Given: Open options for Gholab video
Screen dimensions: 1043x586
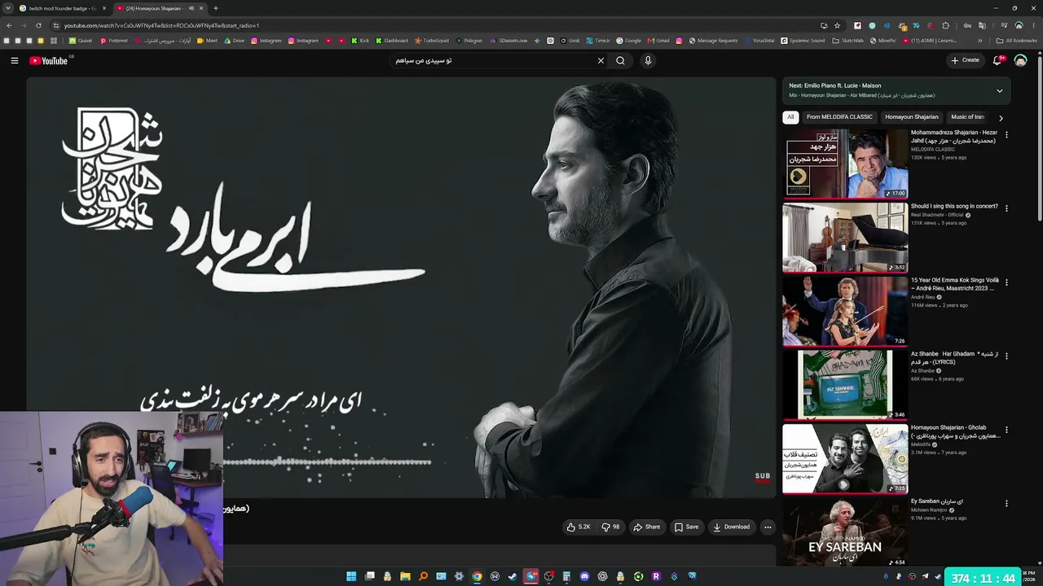Looking at the screenshot, I should 1006,430.
